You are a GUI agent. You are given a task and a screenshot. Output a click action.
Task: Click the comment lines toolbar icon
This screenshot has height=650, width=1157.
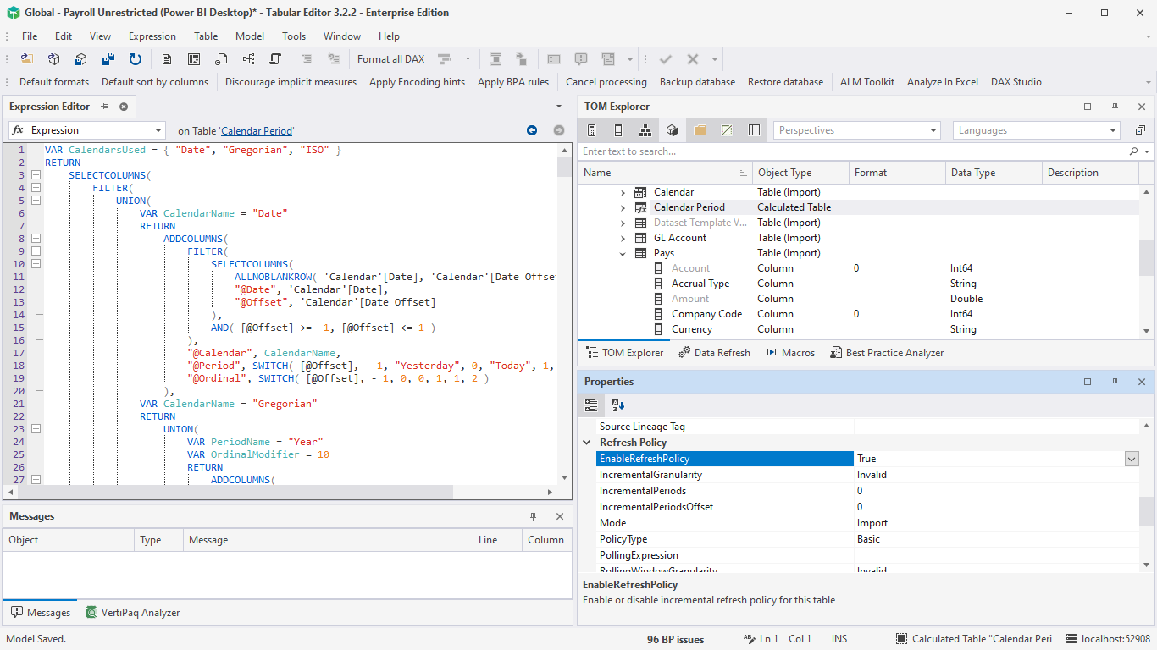[307, 59]
